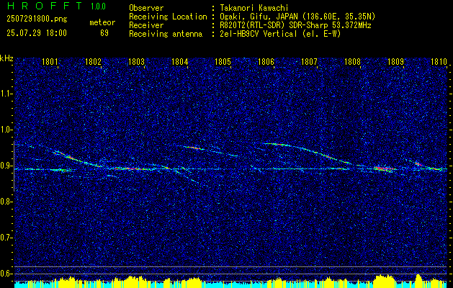Image resolution: width=453 pixels, height=288 pixels.
Task: Click the kHz axis unit label
Action: [6, 58]
